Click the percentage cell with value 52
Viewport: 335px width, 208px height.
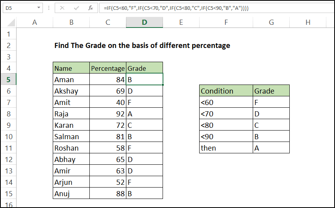click(x=108, y=182)
